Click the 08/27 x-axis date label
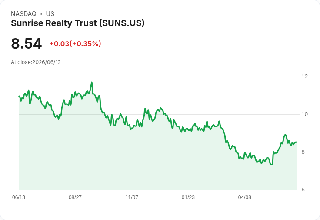320x220 pixels. [75, 197]
